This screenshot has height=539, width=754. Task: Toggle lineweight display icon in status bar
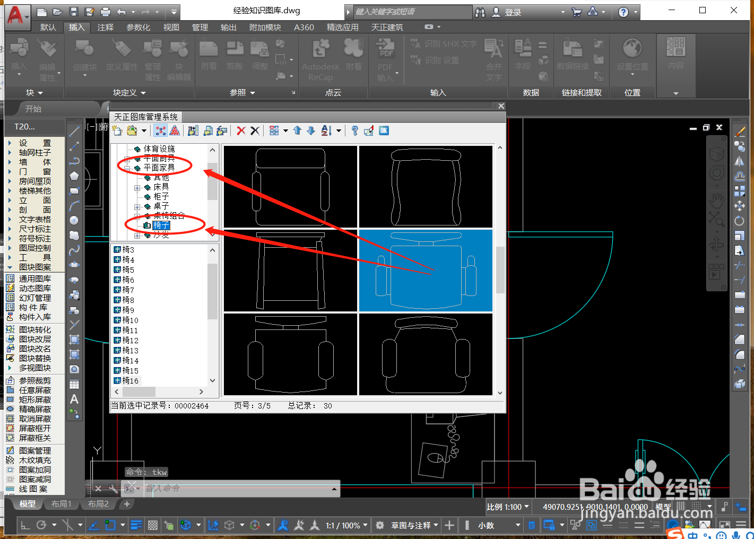click(136, 525)
